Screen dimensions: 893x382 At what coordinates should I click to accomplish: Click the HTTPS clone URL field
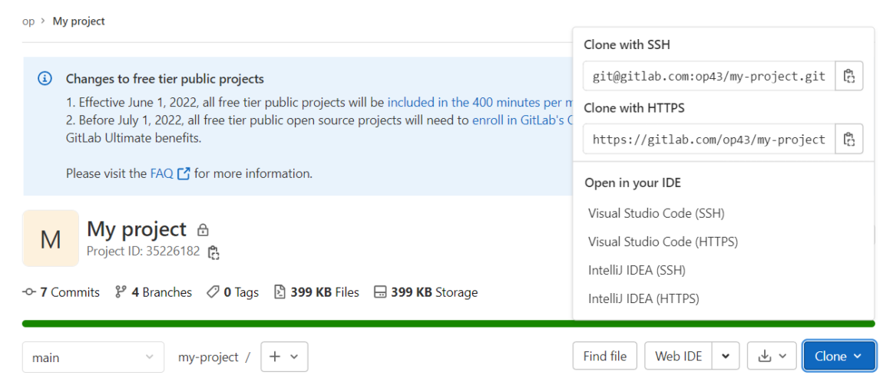click(709, 139)
